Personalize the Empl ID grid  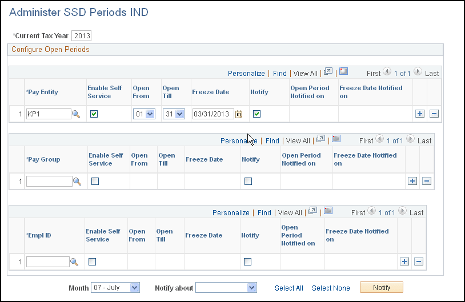point(231,213)
